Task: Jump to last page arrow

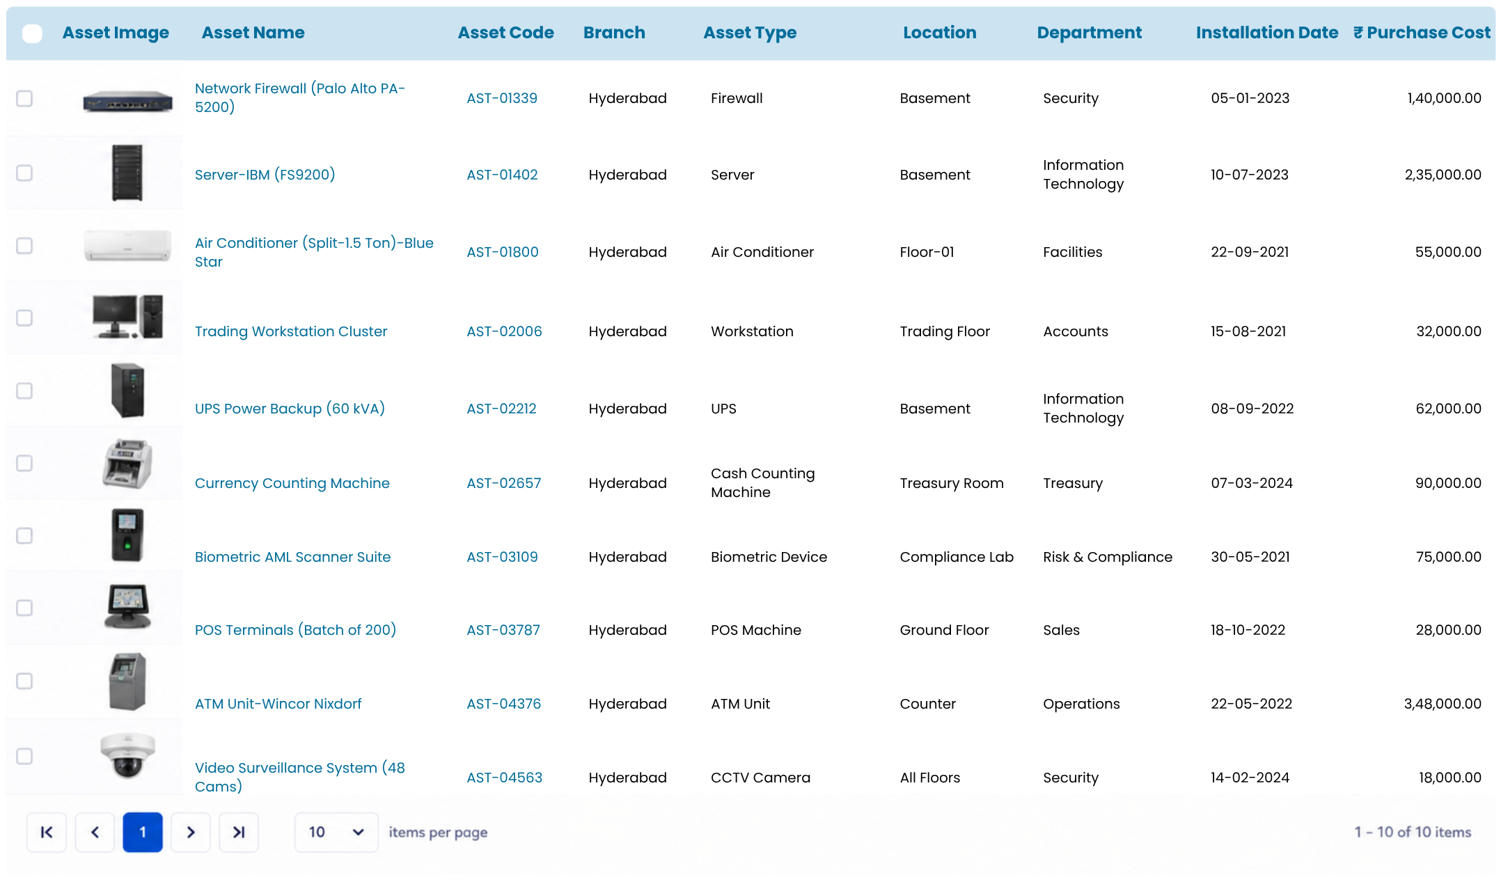Action: pyautogui.click(x=239, y=832)
